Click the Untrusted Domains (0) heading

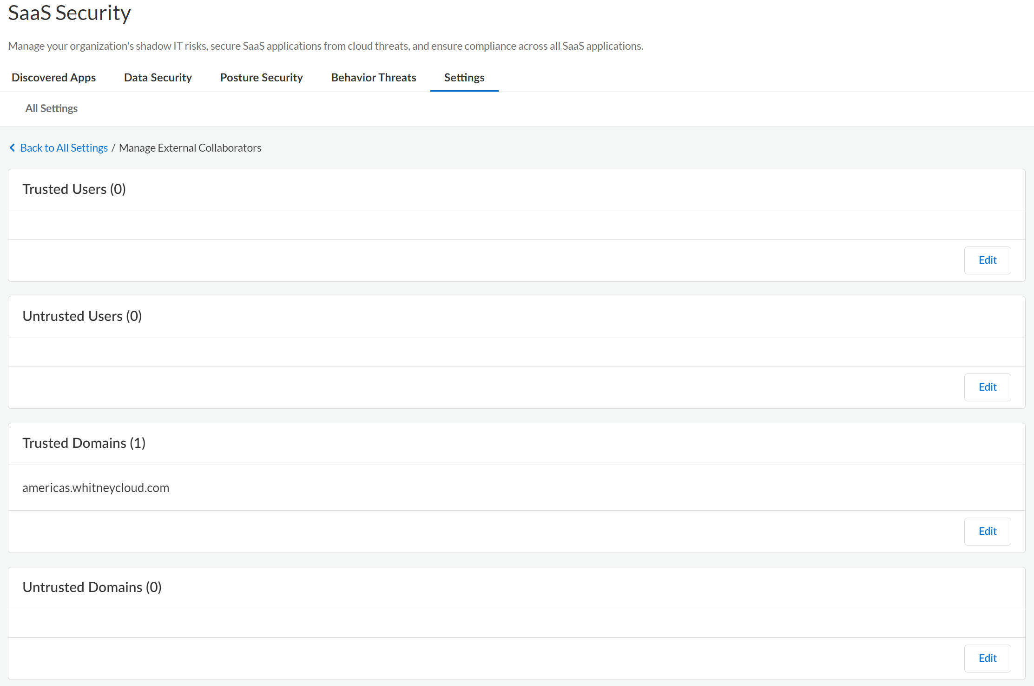[92, 587]
